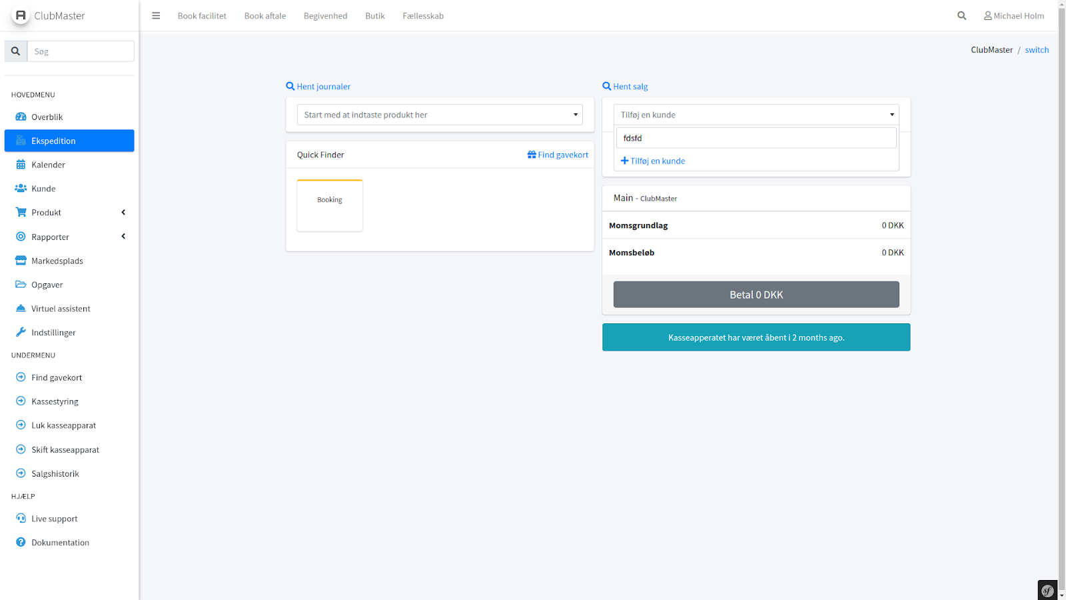This screenshot has height=600, width=1066.
Task: Click the Dokumentation question mark icon
Action: (x=21, y=543)
